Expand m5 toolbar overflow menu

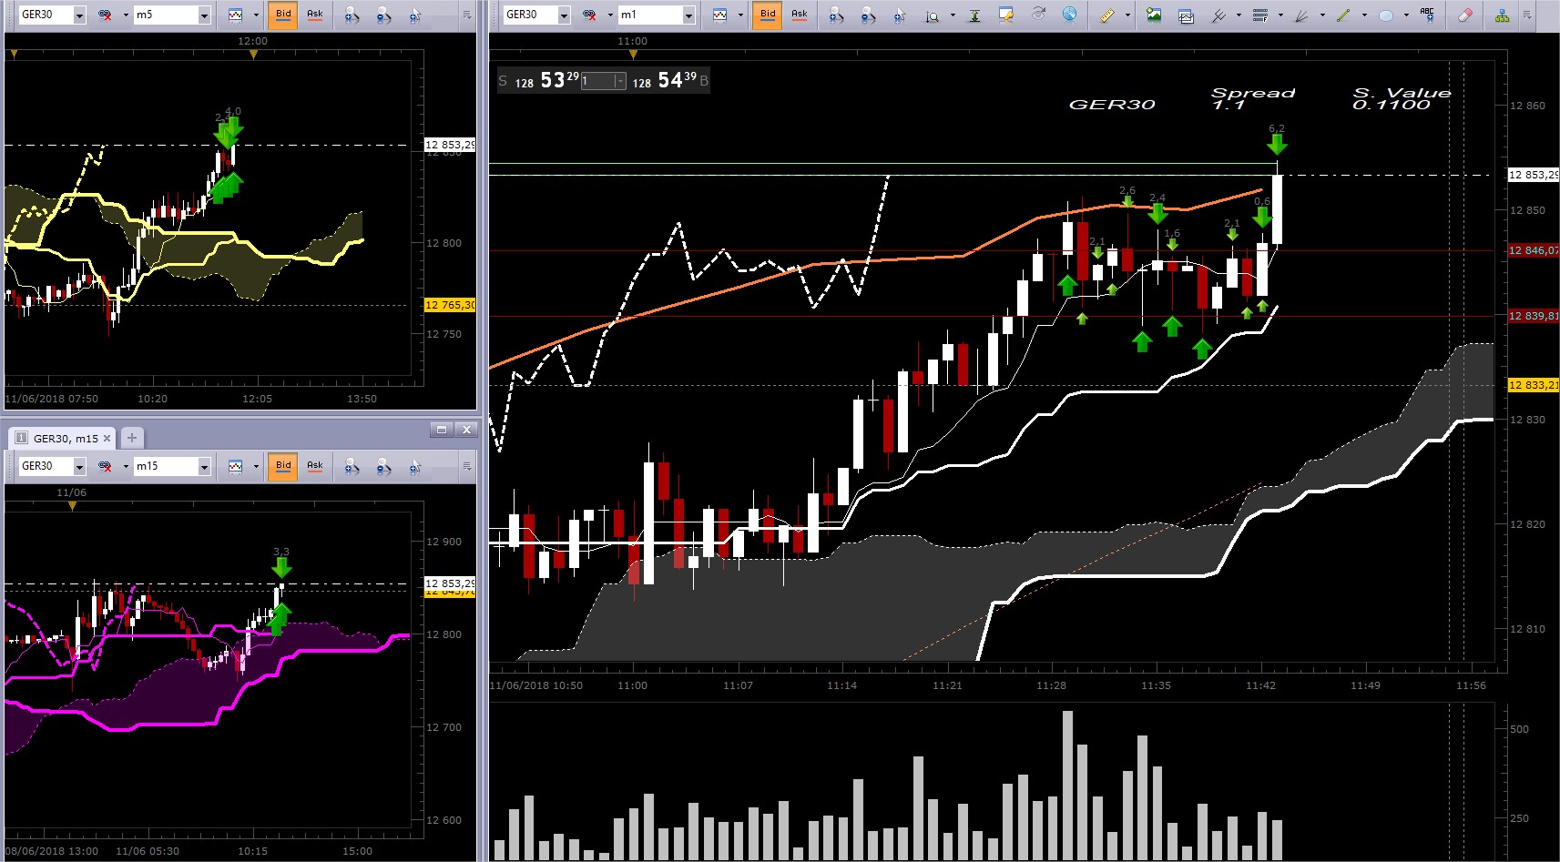click(x=467, y=15)
